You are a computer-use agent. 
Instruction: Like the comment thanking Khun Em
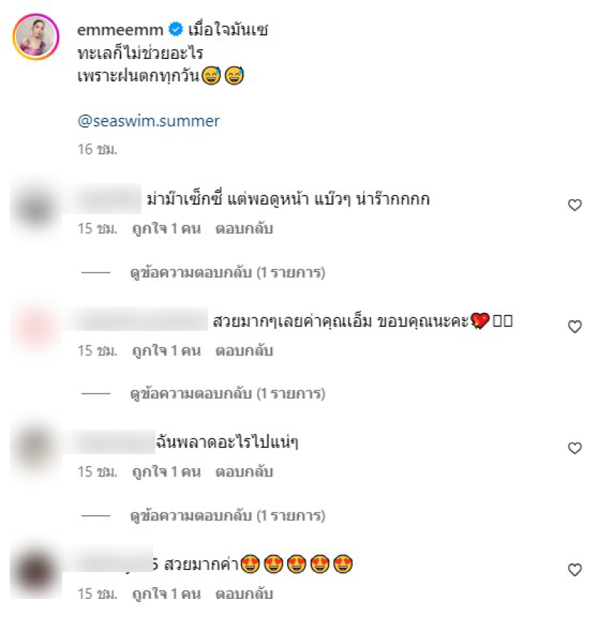(x=575, y=326)
